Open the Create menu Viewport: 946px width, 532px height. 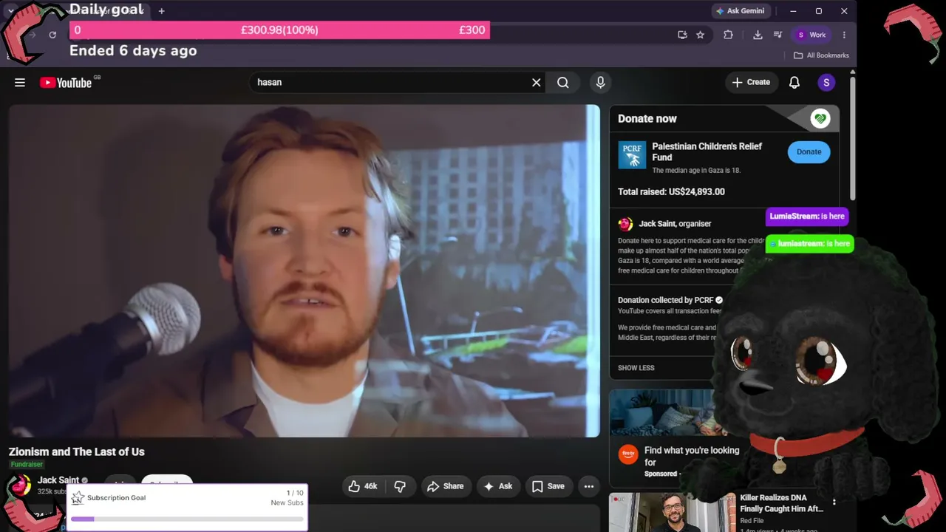coord(752,82)
